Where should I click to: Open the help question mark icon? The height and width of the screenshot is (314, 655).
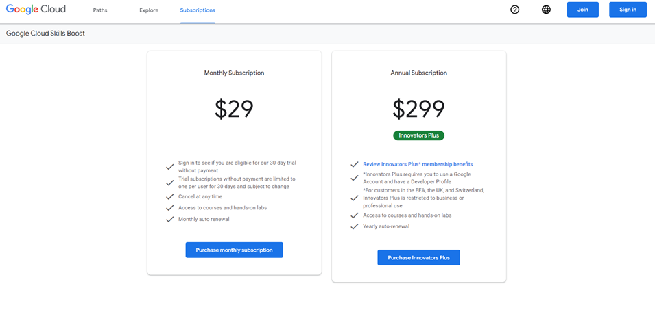(515, 10)
